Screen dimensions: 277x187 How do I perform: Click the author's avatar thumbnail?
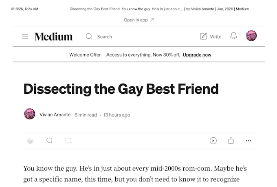(29, 114)
